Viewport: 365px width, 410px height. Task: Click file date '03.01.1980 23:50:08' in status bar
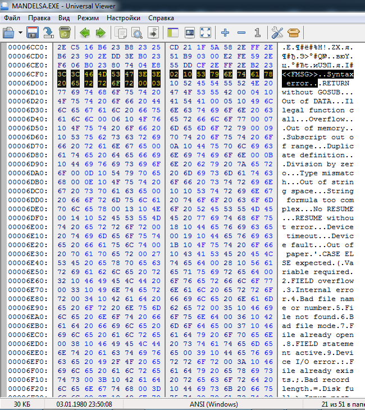[84, 404]
